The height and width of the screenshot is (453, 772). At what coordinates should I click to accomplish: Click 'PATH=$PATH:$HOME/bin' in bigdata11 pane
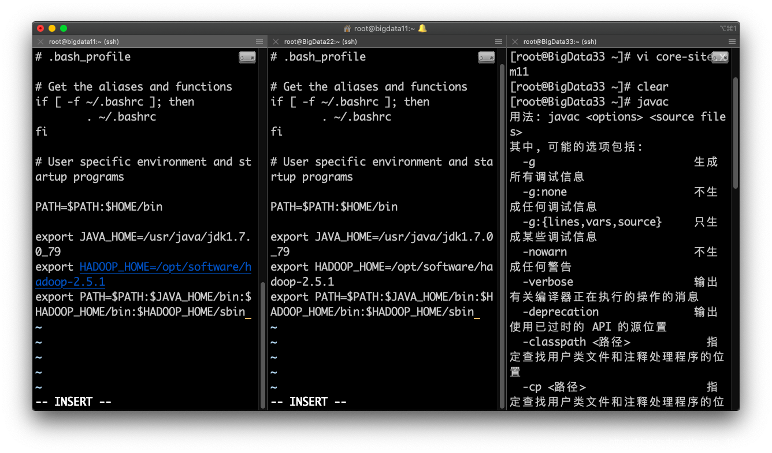coord(99,207)
